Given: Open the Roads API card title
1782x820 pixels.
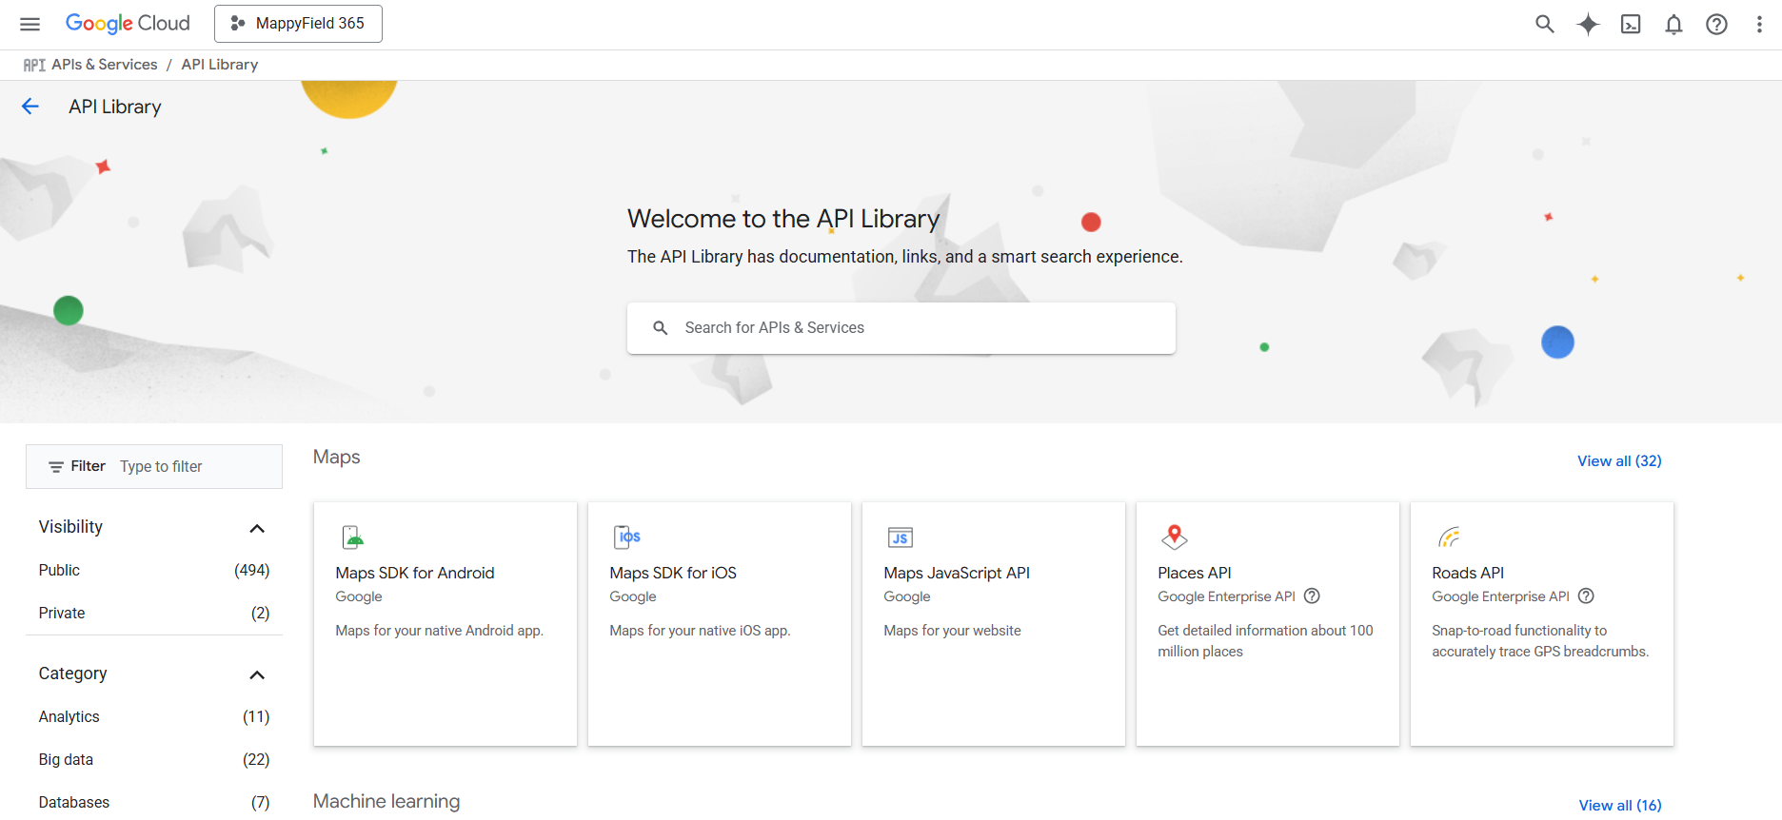Looking at the screenshot, I should (x=1468, y=573).
